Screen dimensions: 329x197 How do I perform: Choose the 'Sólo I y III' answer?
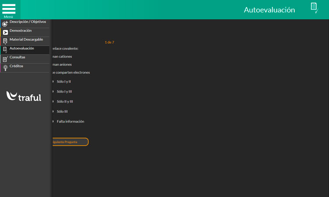point(64,91)
